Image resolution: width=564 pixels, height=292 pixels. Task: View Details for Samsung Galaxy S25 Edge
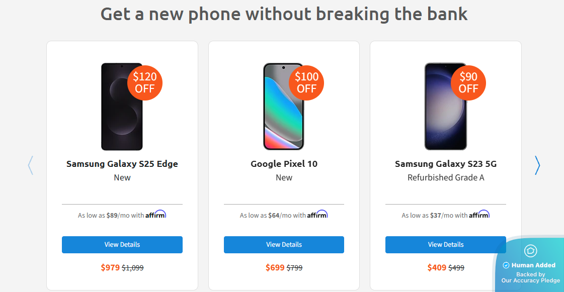click(x=122, y=245)
